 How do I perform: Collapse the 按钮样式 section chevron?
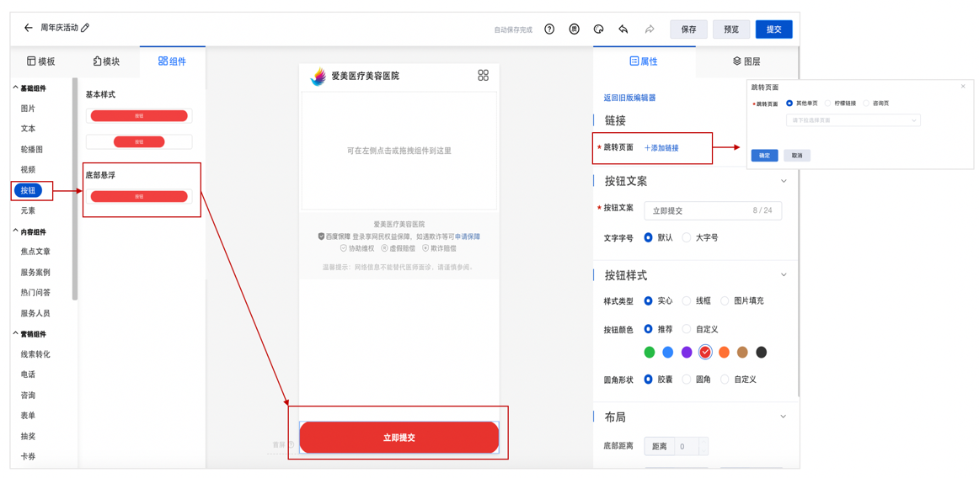click(x=784, y=275)
